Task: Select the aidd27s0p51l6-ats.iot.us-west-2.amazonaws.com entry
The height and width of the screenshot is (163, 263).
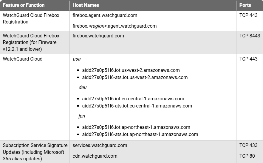Action: 135,77
